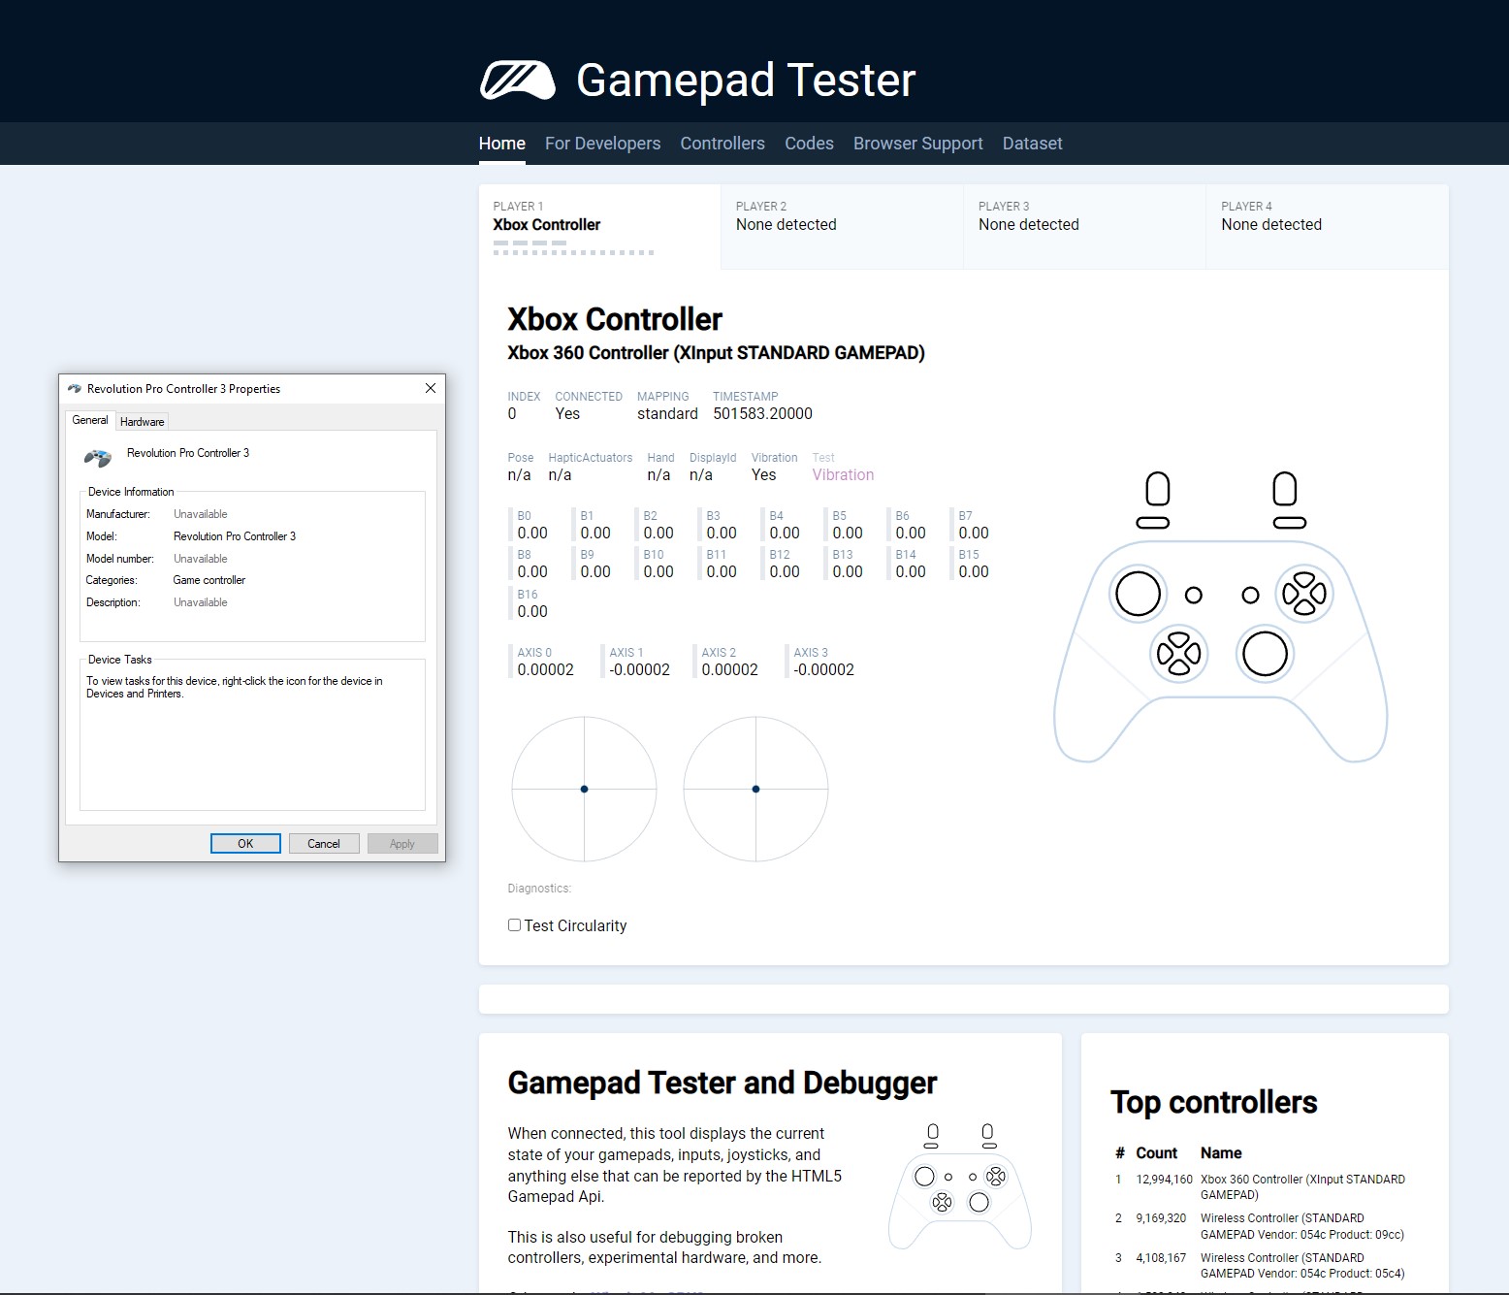Screen dimensions: 1509x1295
Task: Select the Player 2 tab
Action: point(842,227)
